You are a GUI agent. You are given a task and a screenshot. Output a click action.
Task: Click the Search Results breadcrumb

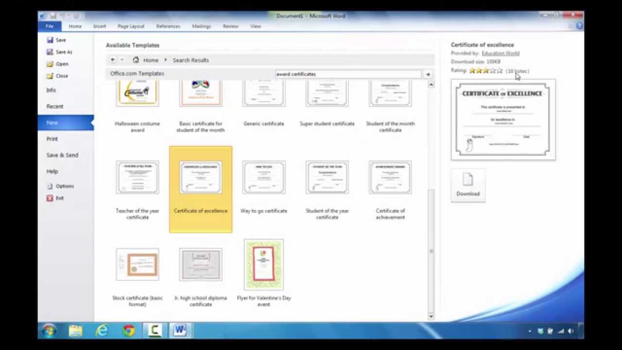tap(190, 60)
